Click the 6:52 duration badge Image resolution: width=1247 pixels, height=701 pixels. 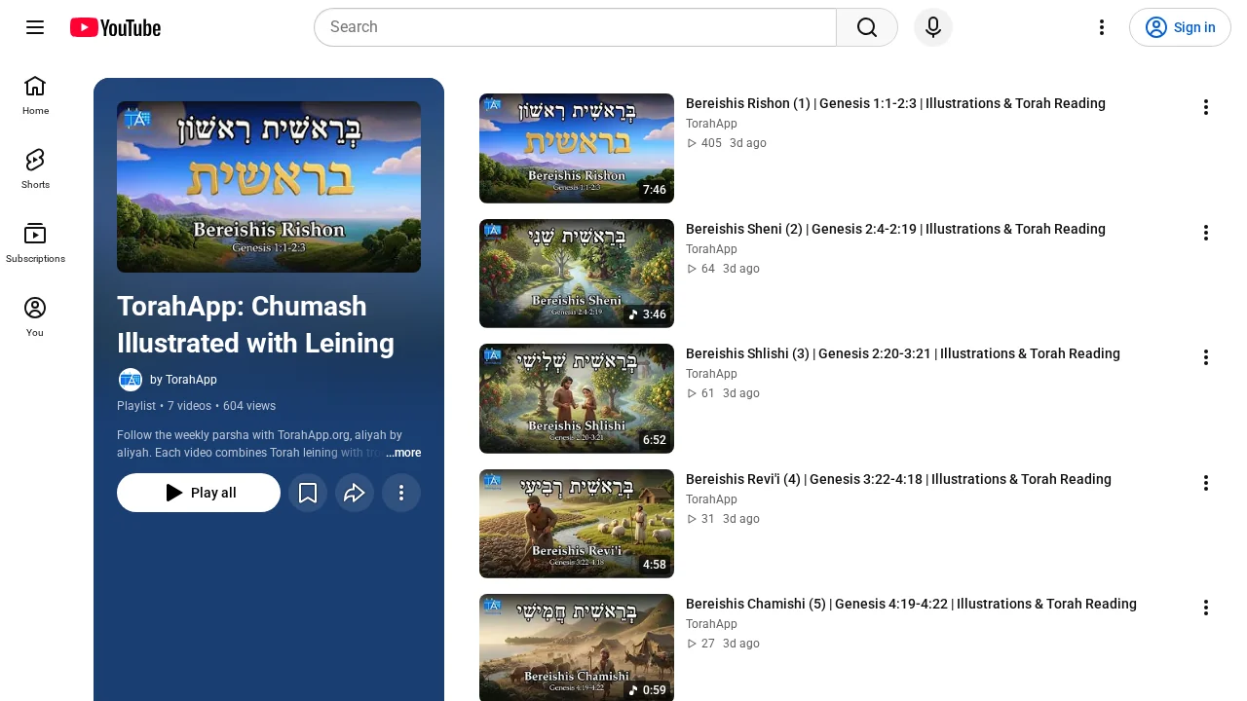[654, 440]
